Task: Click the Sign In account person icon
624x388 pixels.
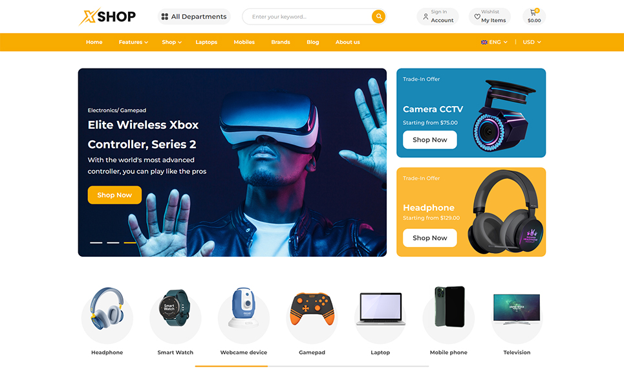Action: (425, 17)
